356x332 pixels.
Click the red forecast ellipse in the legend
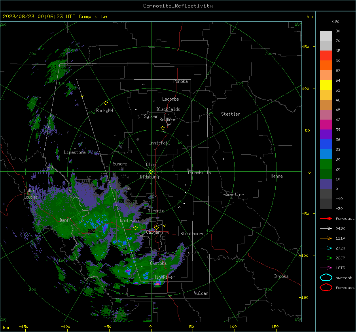326,287
